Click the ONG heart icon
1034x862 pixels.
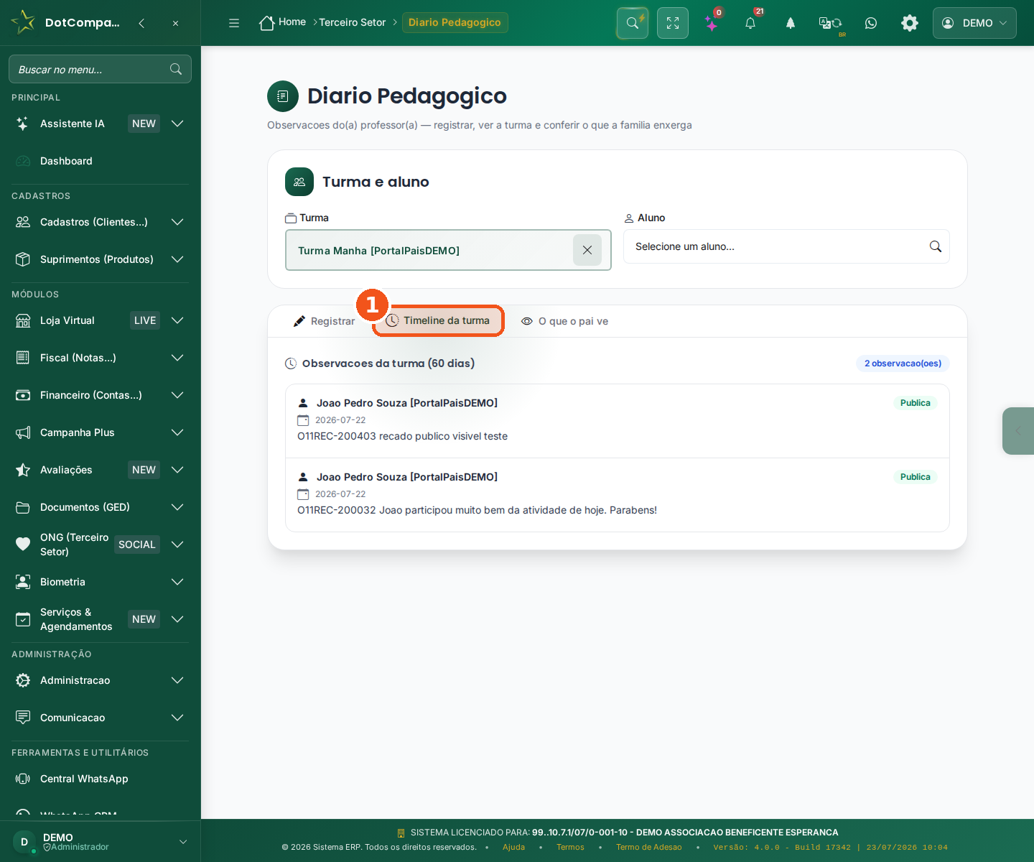point(23,544)
